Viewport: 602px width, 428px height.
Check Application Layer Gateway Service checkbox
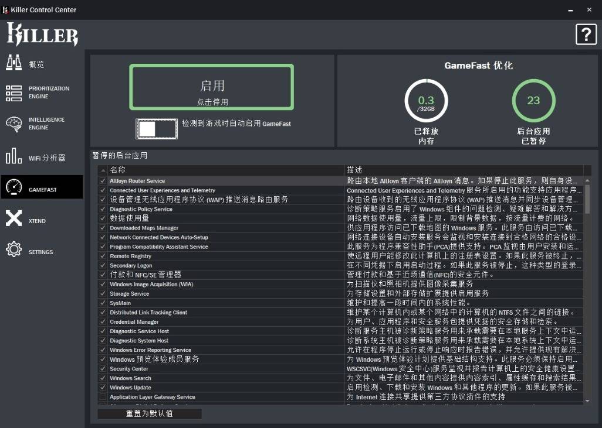coord(103,396)
